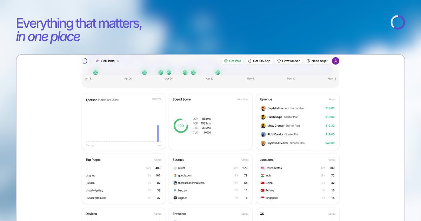This screenshot has width=421, height=221.
Task: Open See all on the Sources card
Action: point(245,160)
